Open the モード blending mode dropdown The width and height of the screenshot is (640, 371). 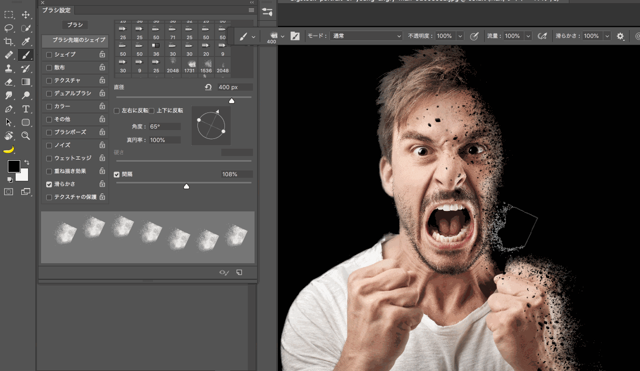point(366,36)
